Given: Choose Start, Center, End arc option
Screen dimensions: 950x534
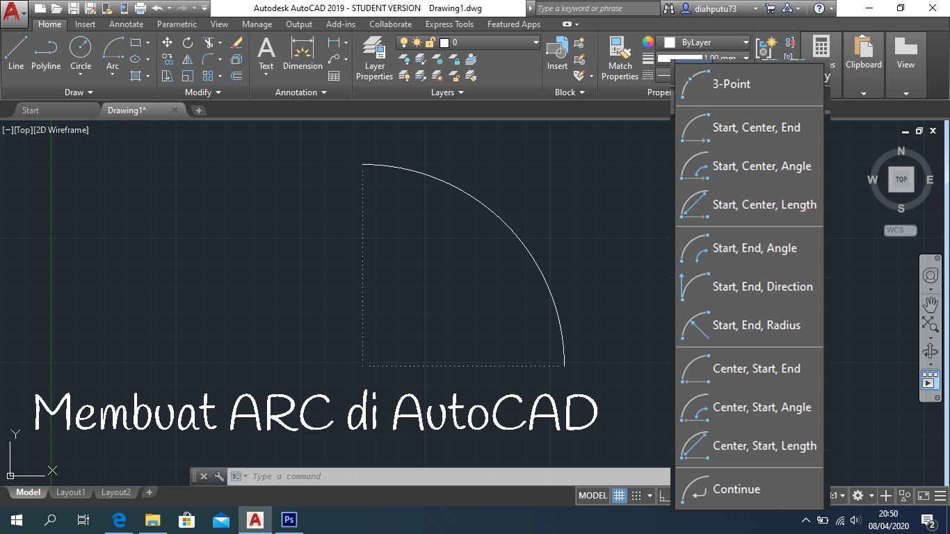Looking at the screenshot, I should coord(749,128).
